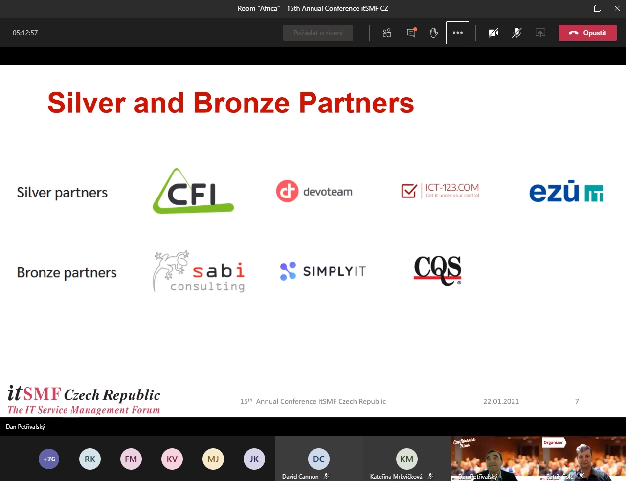
Task: Select the KV participant avatar
Action: coord(172,459)
